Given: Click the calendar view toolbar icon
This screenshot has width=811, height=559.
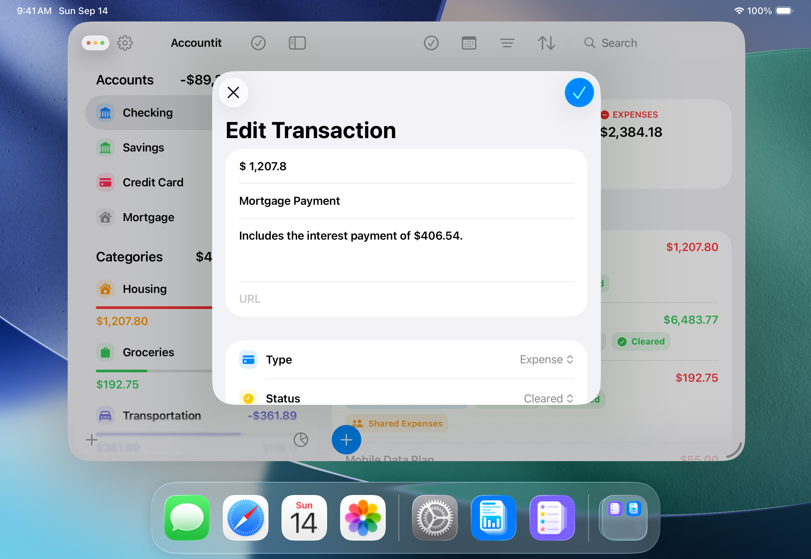Looking at the screenshot, I should tap(469, 43).
